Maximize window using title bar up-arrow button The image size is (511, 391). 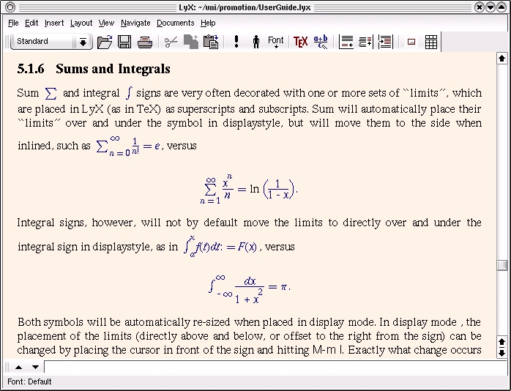point(502,7)
